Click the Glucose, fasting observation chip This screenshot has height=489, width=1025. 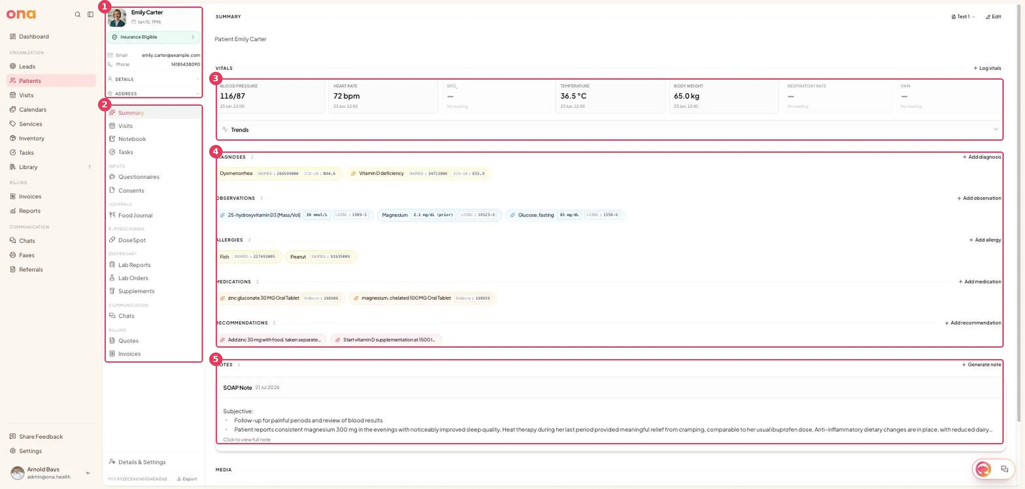point(564,215)
